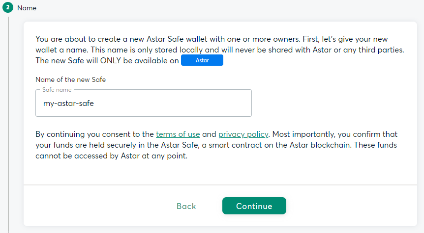Focus the Safe name input field
This screenshot has height=233, width=424.
click(x=143, y=104)
